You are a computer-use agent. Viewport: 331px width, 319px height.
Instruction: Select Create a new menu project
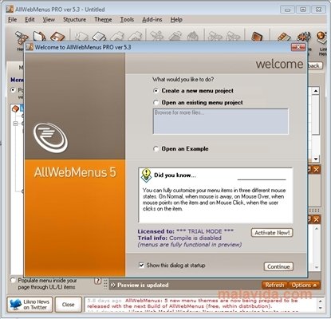pos(156,91)
